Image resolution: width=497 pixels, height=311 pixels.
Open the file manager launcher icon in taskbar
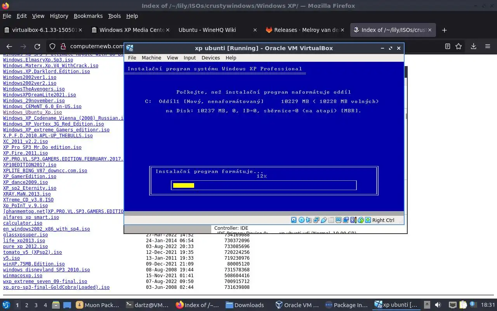[56, 305]
